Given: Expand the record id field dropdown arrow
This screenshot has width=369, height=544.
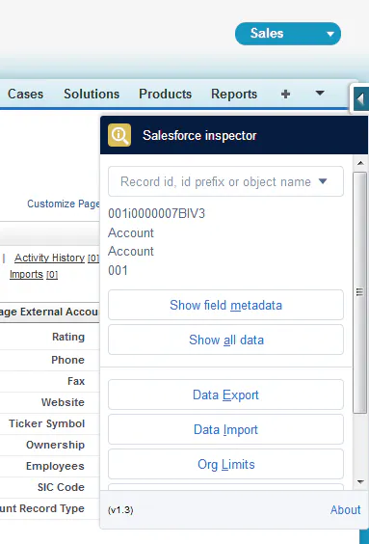Looking at the screenshot, I should click(x=323, y=181).
